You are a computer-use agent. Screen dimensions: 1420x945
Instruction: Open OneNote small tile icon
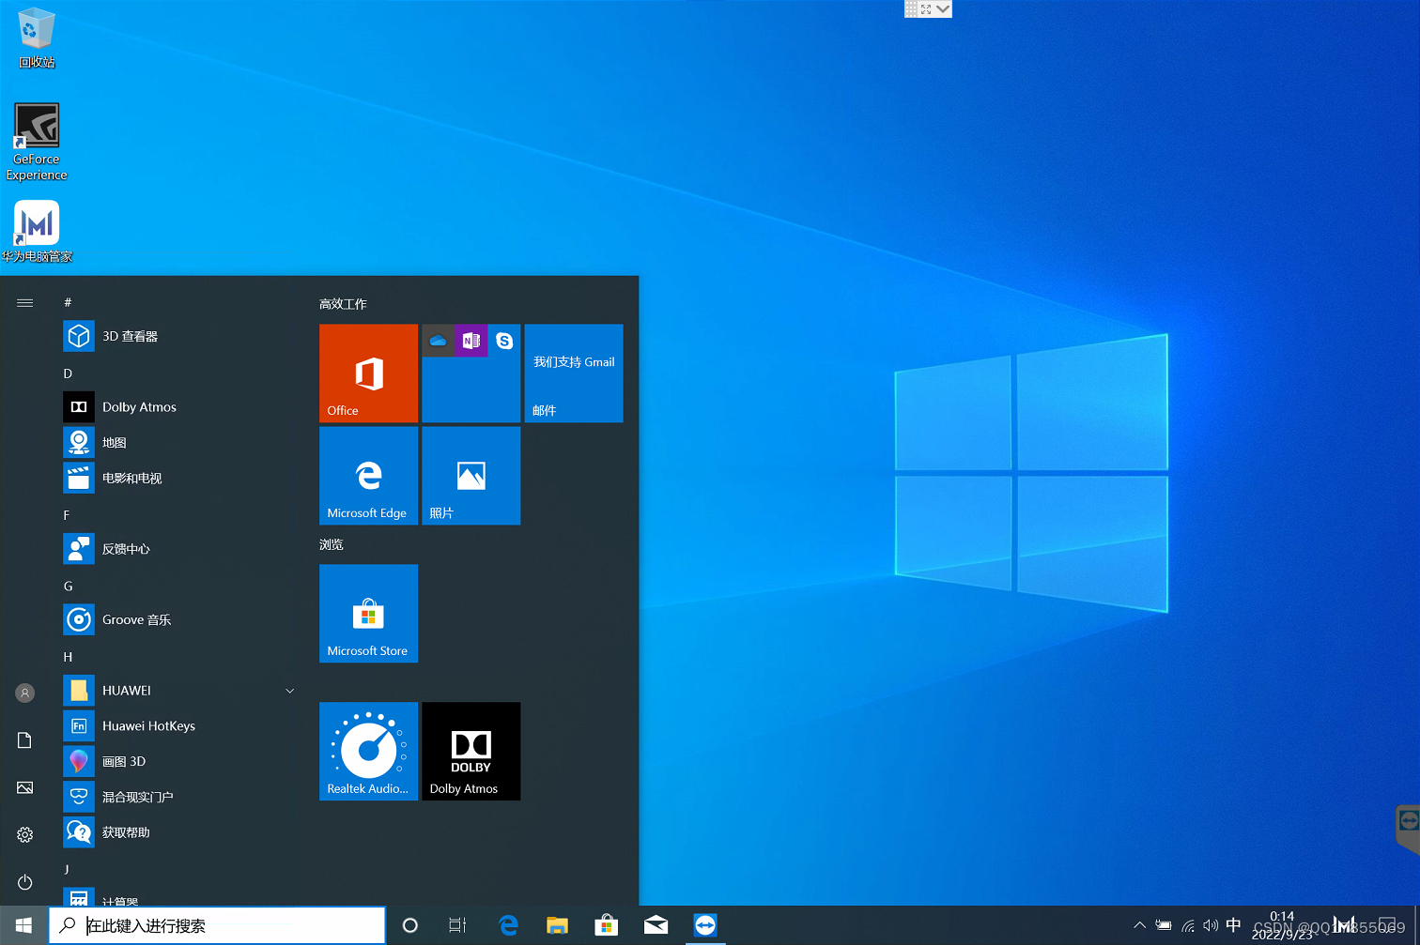tap(471, 341)
